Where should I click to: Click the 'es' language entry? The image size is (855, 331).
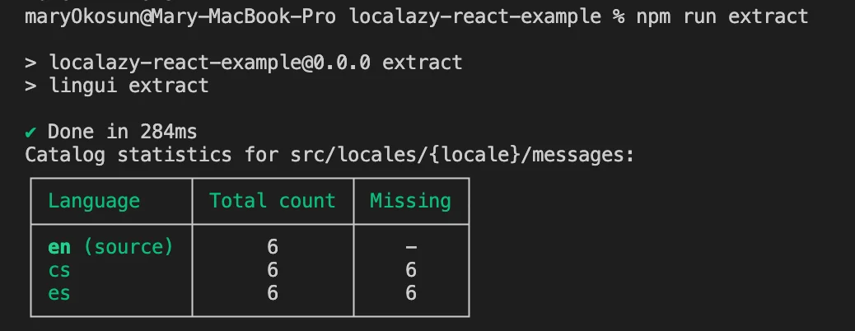59,293
